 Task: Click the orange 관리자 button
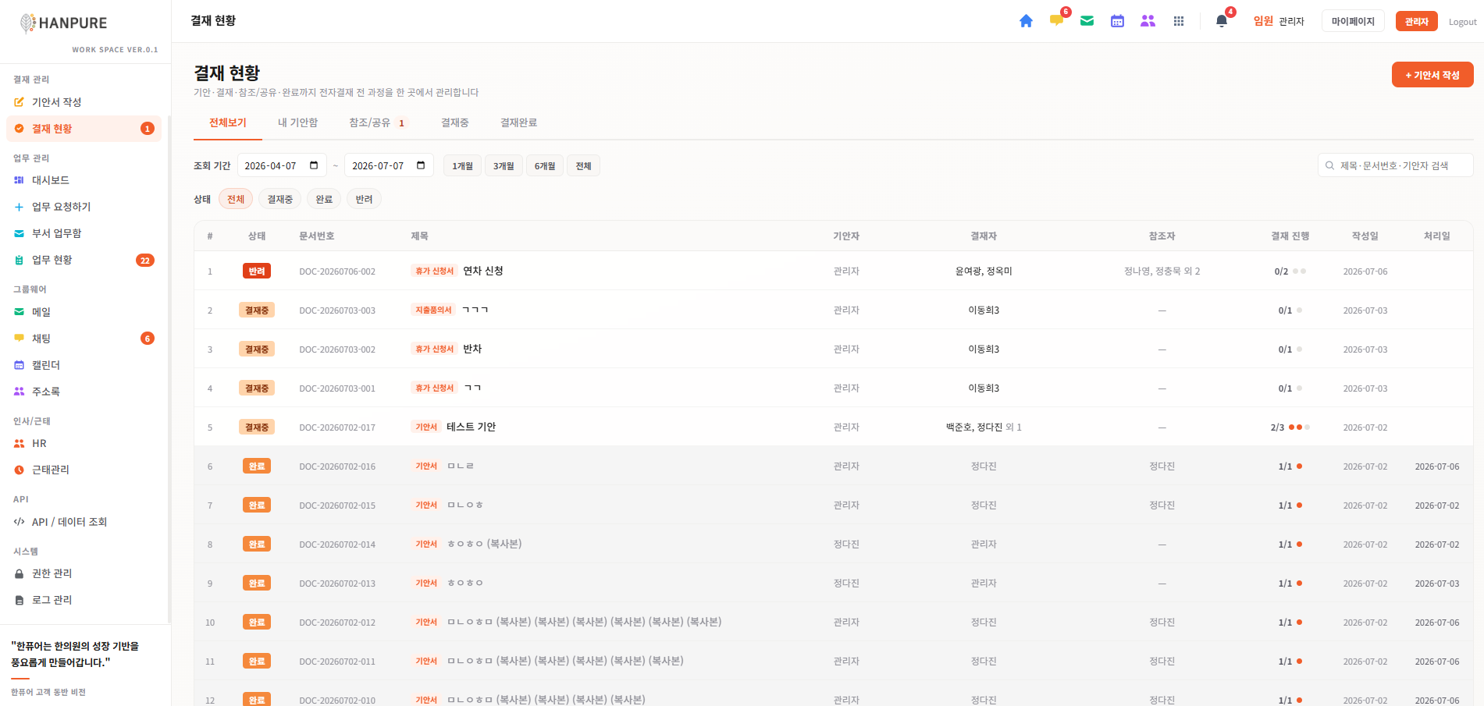tap(1417, 21)
